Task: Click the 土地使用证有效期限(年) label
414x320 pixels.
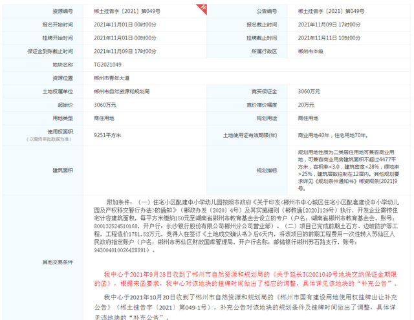Action: (x=250, y=136)
